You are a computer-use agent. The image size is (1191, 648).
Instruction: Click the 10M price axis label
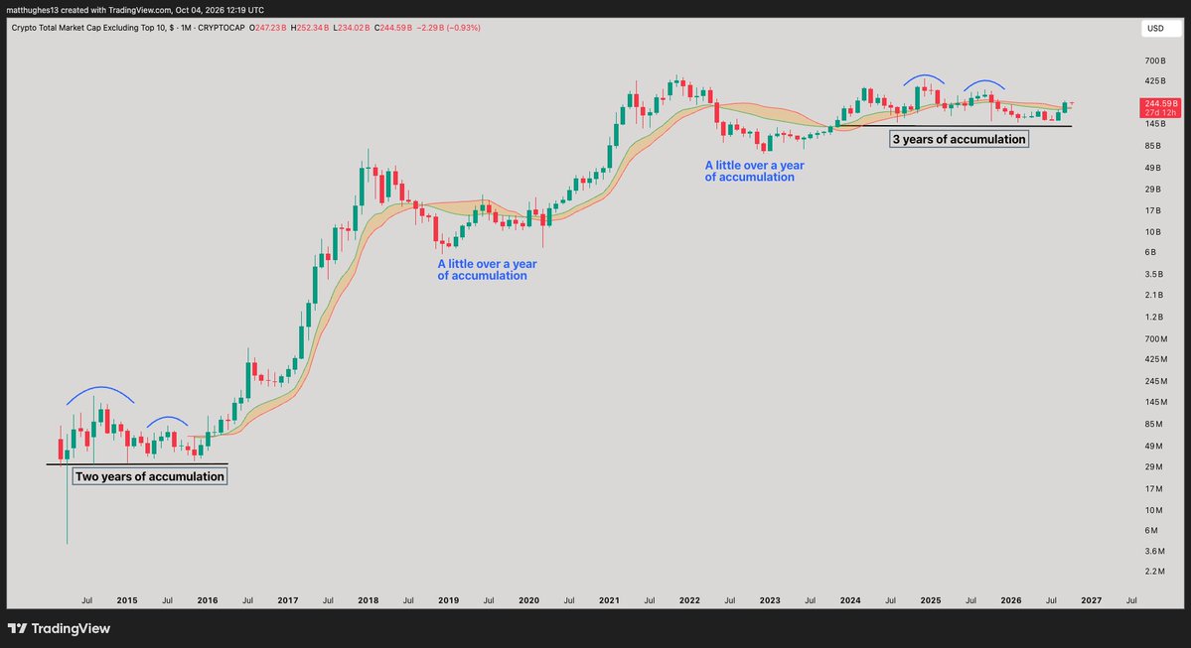click(1153, 511)
